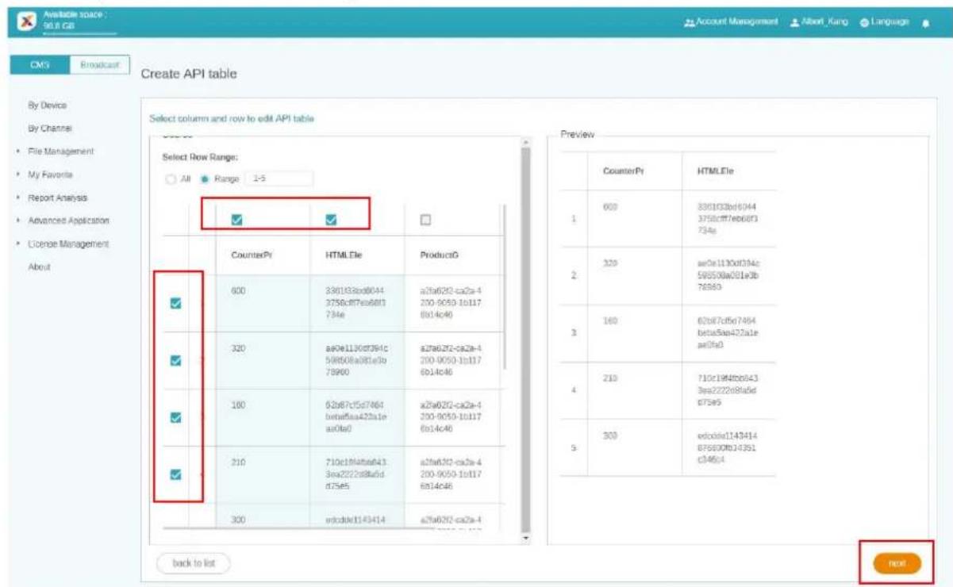Click the 600 value in Preview row 1

(x=610, y=206)
